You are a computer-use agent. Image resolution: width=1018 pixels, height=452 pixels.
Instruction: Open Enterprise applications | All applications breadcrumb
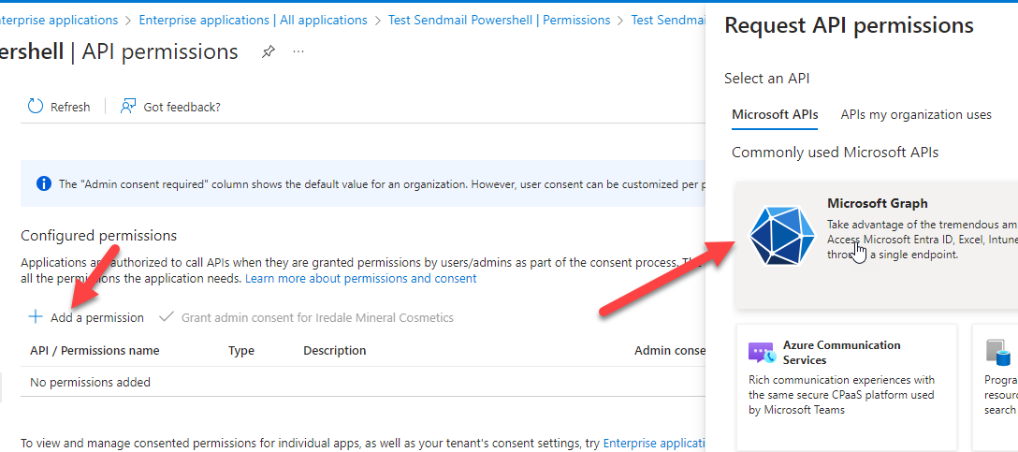point(254,21)
